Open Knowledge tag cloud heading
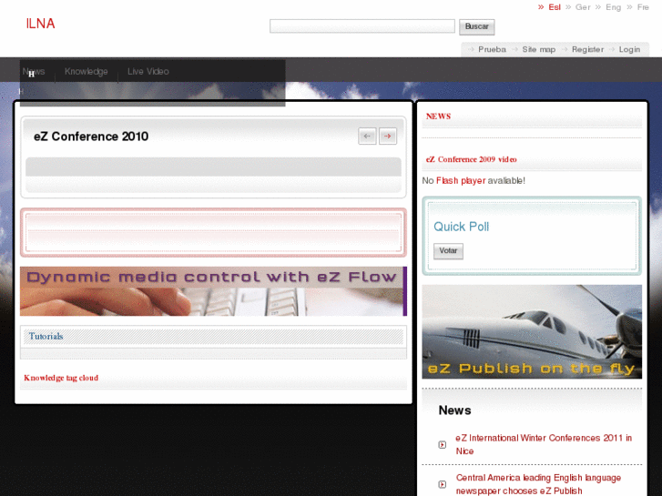This screenshot has height=496, width=662. point(61,378)
